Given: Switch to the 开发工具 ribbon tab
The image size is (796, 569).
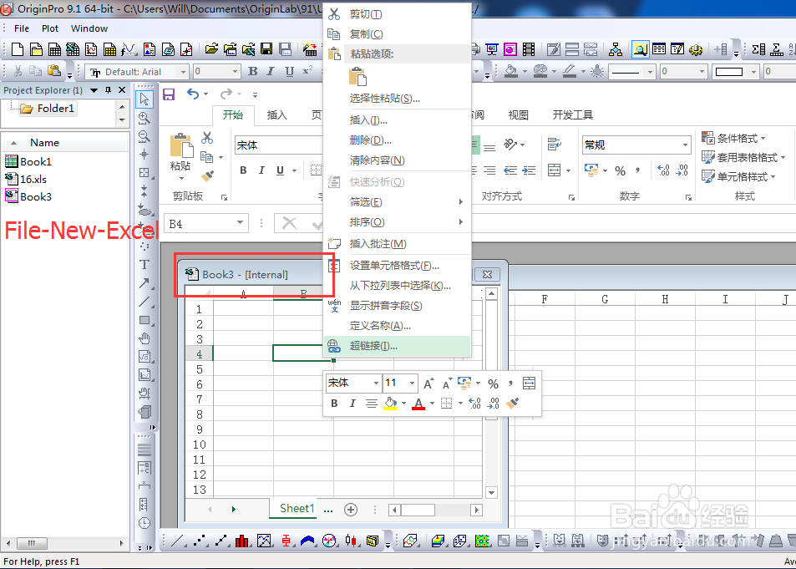Looking at the screenshot, I should 573,114.
